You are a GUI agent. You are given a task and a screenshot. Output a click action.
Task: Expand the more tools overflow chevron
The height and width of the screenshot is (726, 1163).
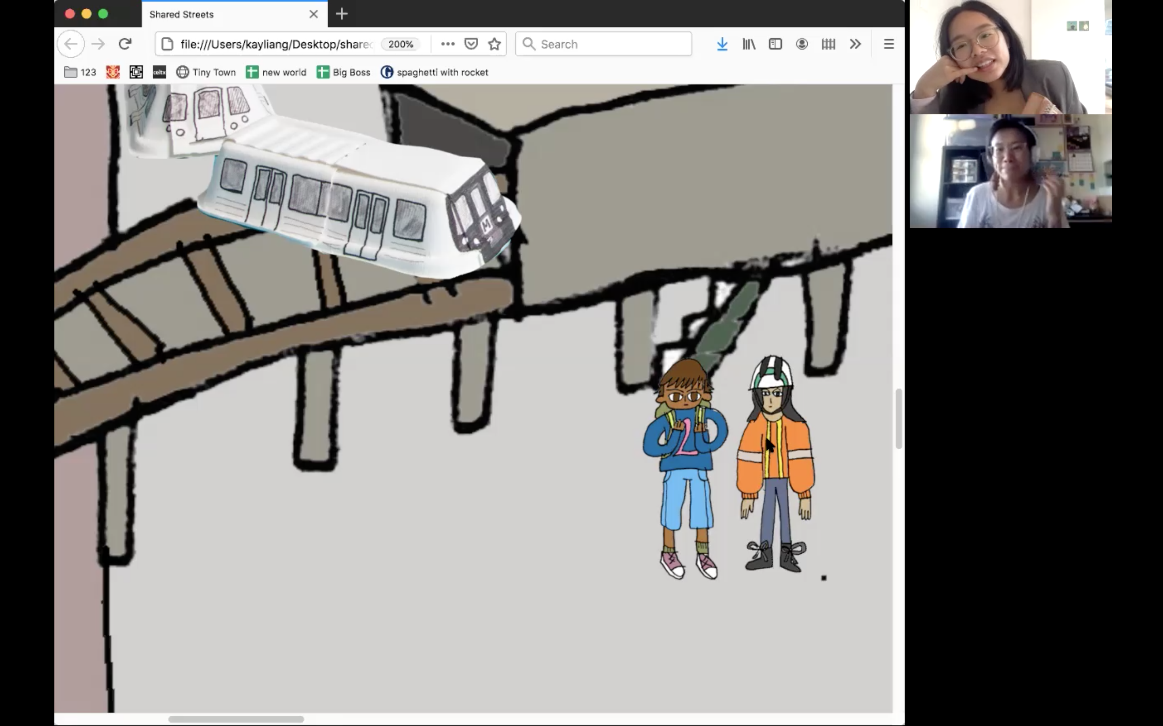point(855,44)
